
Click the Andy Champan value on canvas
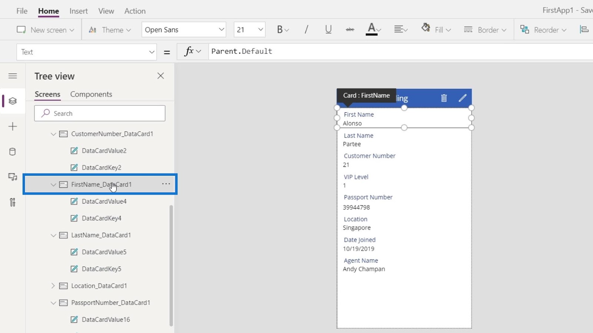364,269
